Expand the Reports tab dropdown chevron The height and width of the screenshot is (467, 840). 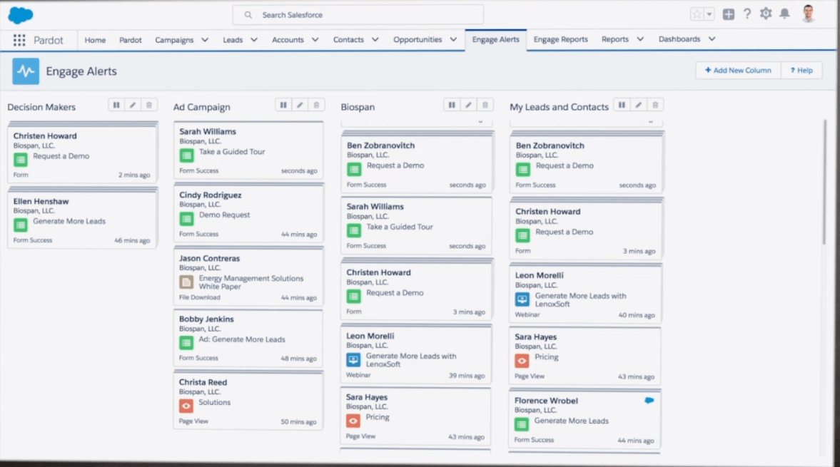coord(639,39)
